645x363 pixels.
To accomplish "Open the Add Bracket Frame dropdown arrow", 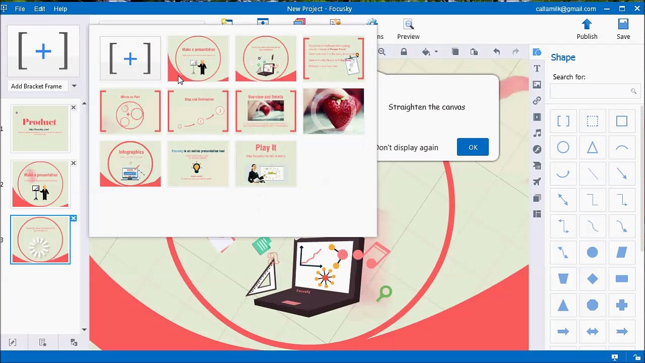I will (74, 86).
